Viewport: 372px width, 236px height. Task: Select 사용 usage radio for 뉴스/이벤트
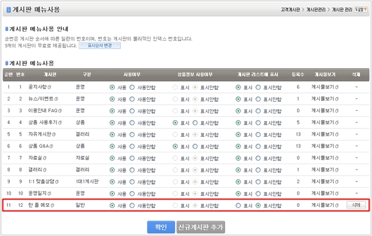[x=112, y=99]
